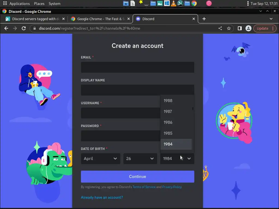Open the Netscape N launcher icon

(x=180, y=3)
